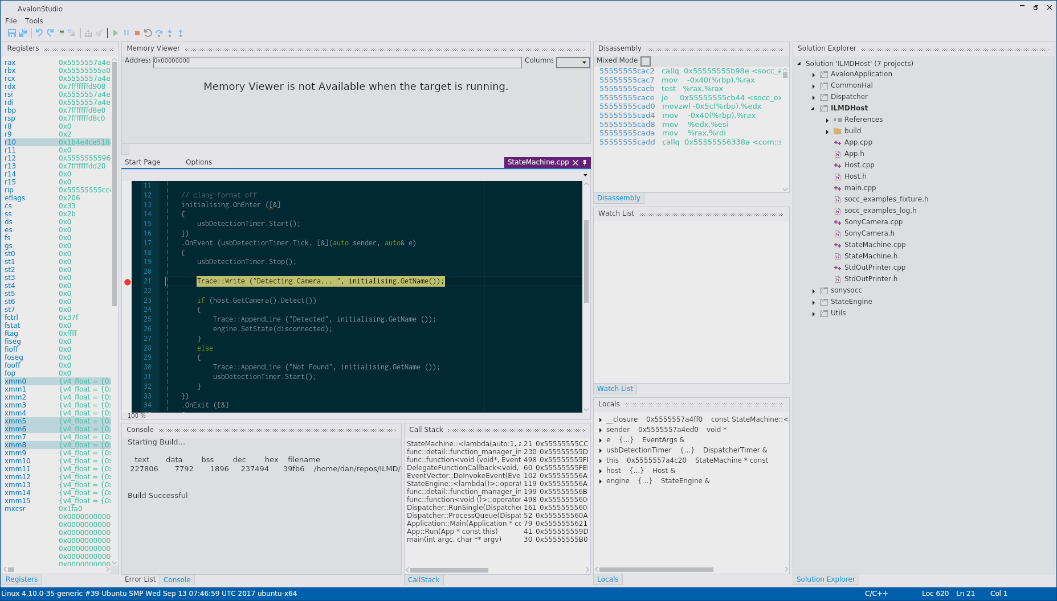1057x601 pixels.
Task: Toggle the breakpoint on line 21
Action: 128,282
